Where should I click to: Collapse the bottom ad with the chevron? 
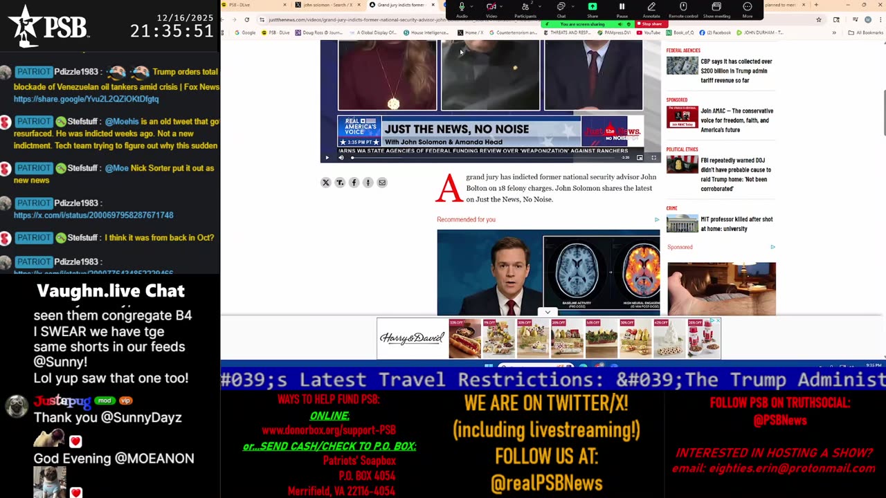(548, 312)
